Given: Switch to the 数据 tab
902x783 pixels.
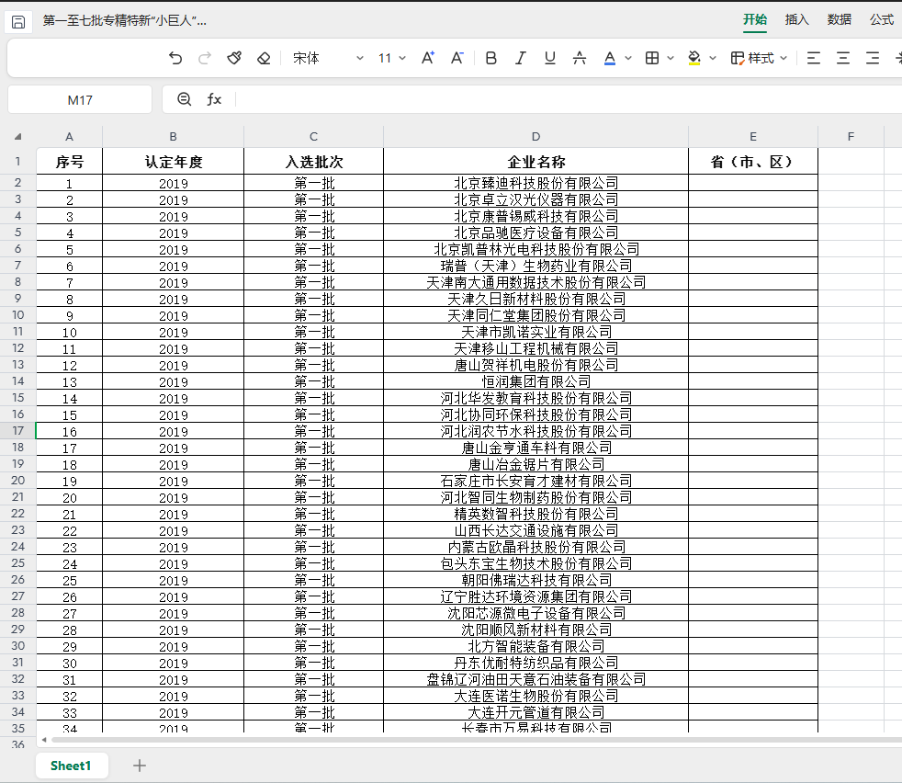Looking at the screenshot, I should [840, 19].
